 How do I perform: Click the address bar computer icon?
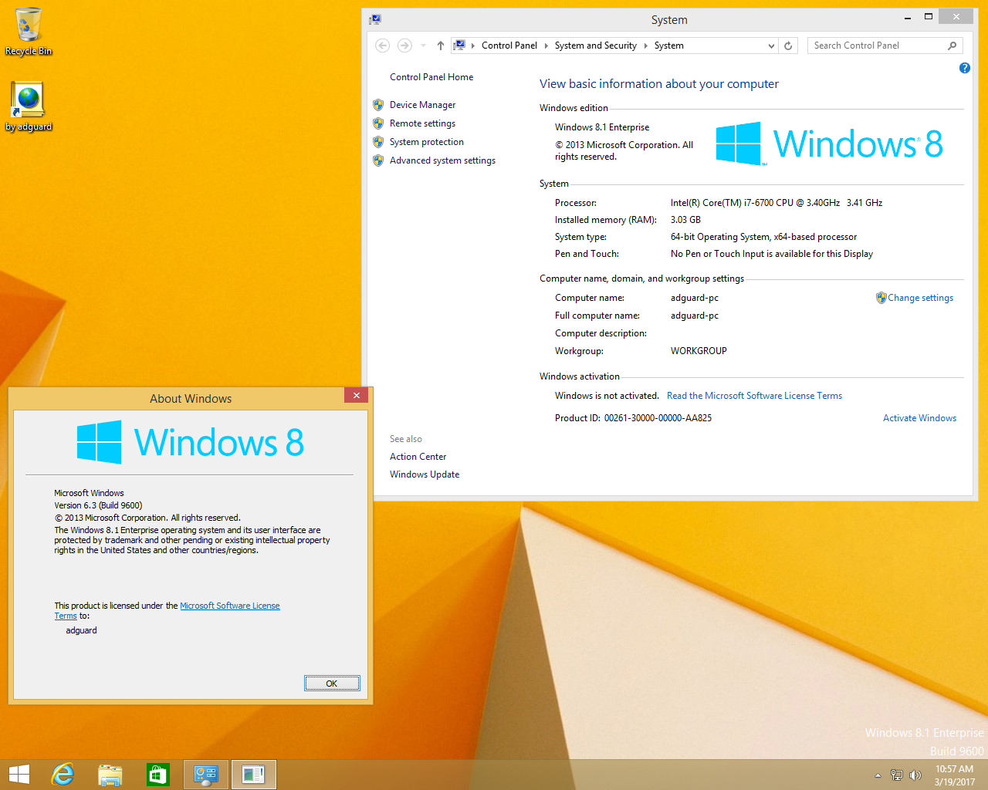[x=460, y=46]
